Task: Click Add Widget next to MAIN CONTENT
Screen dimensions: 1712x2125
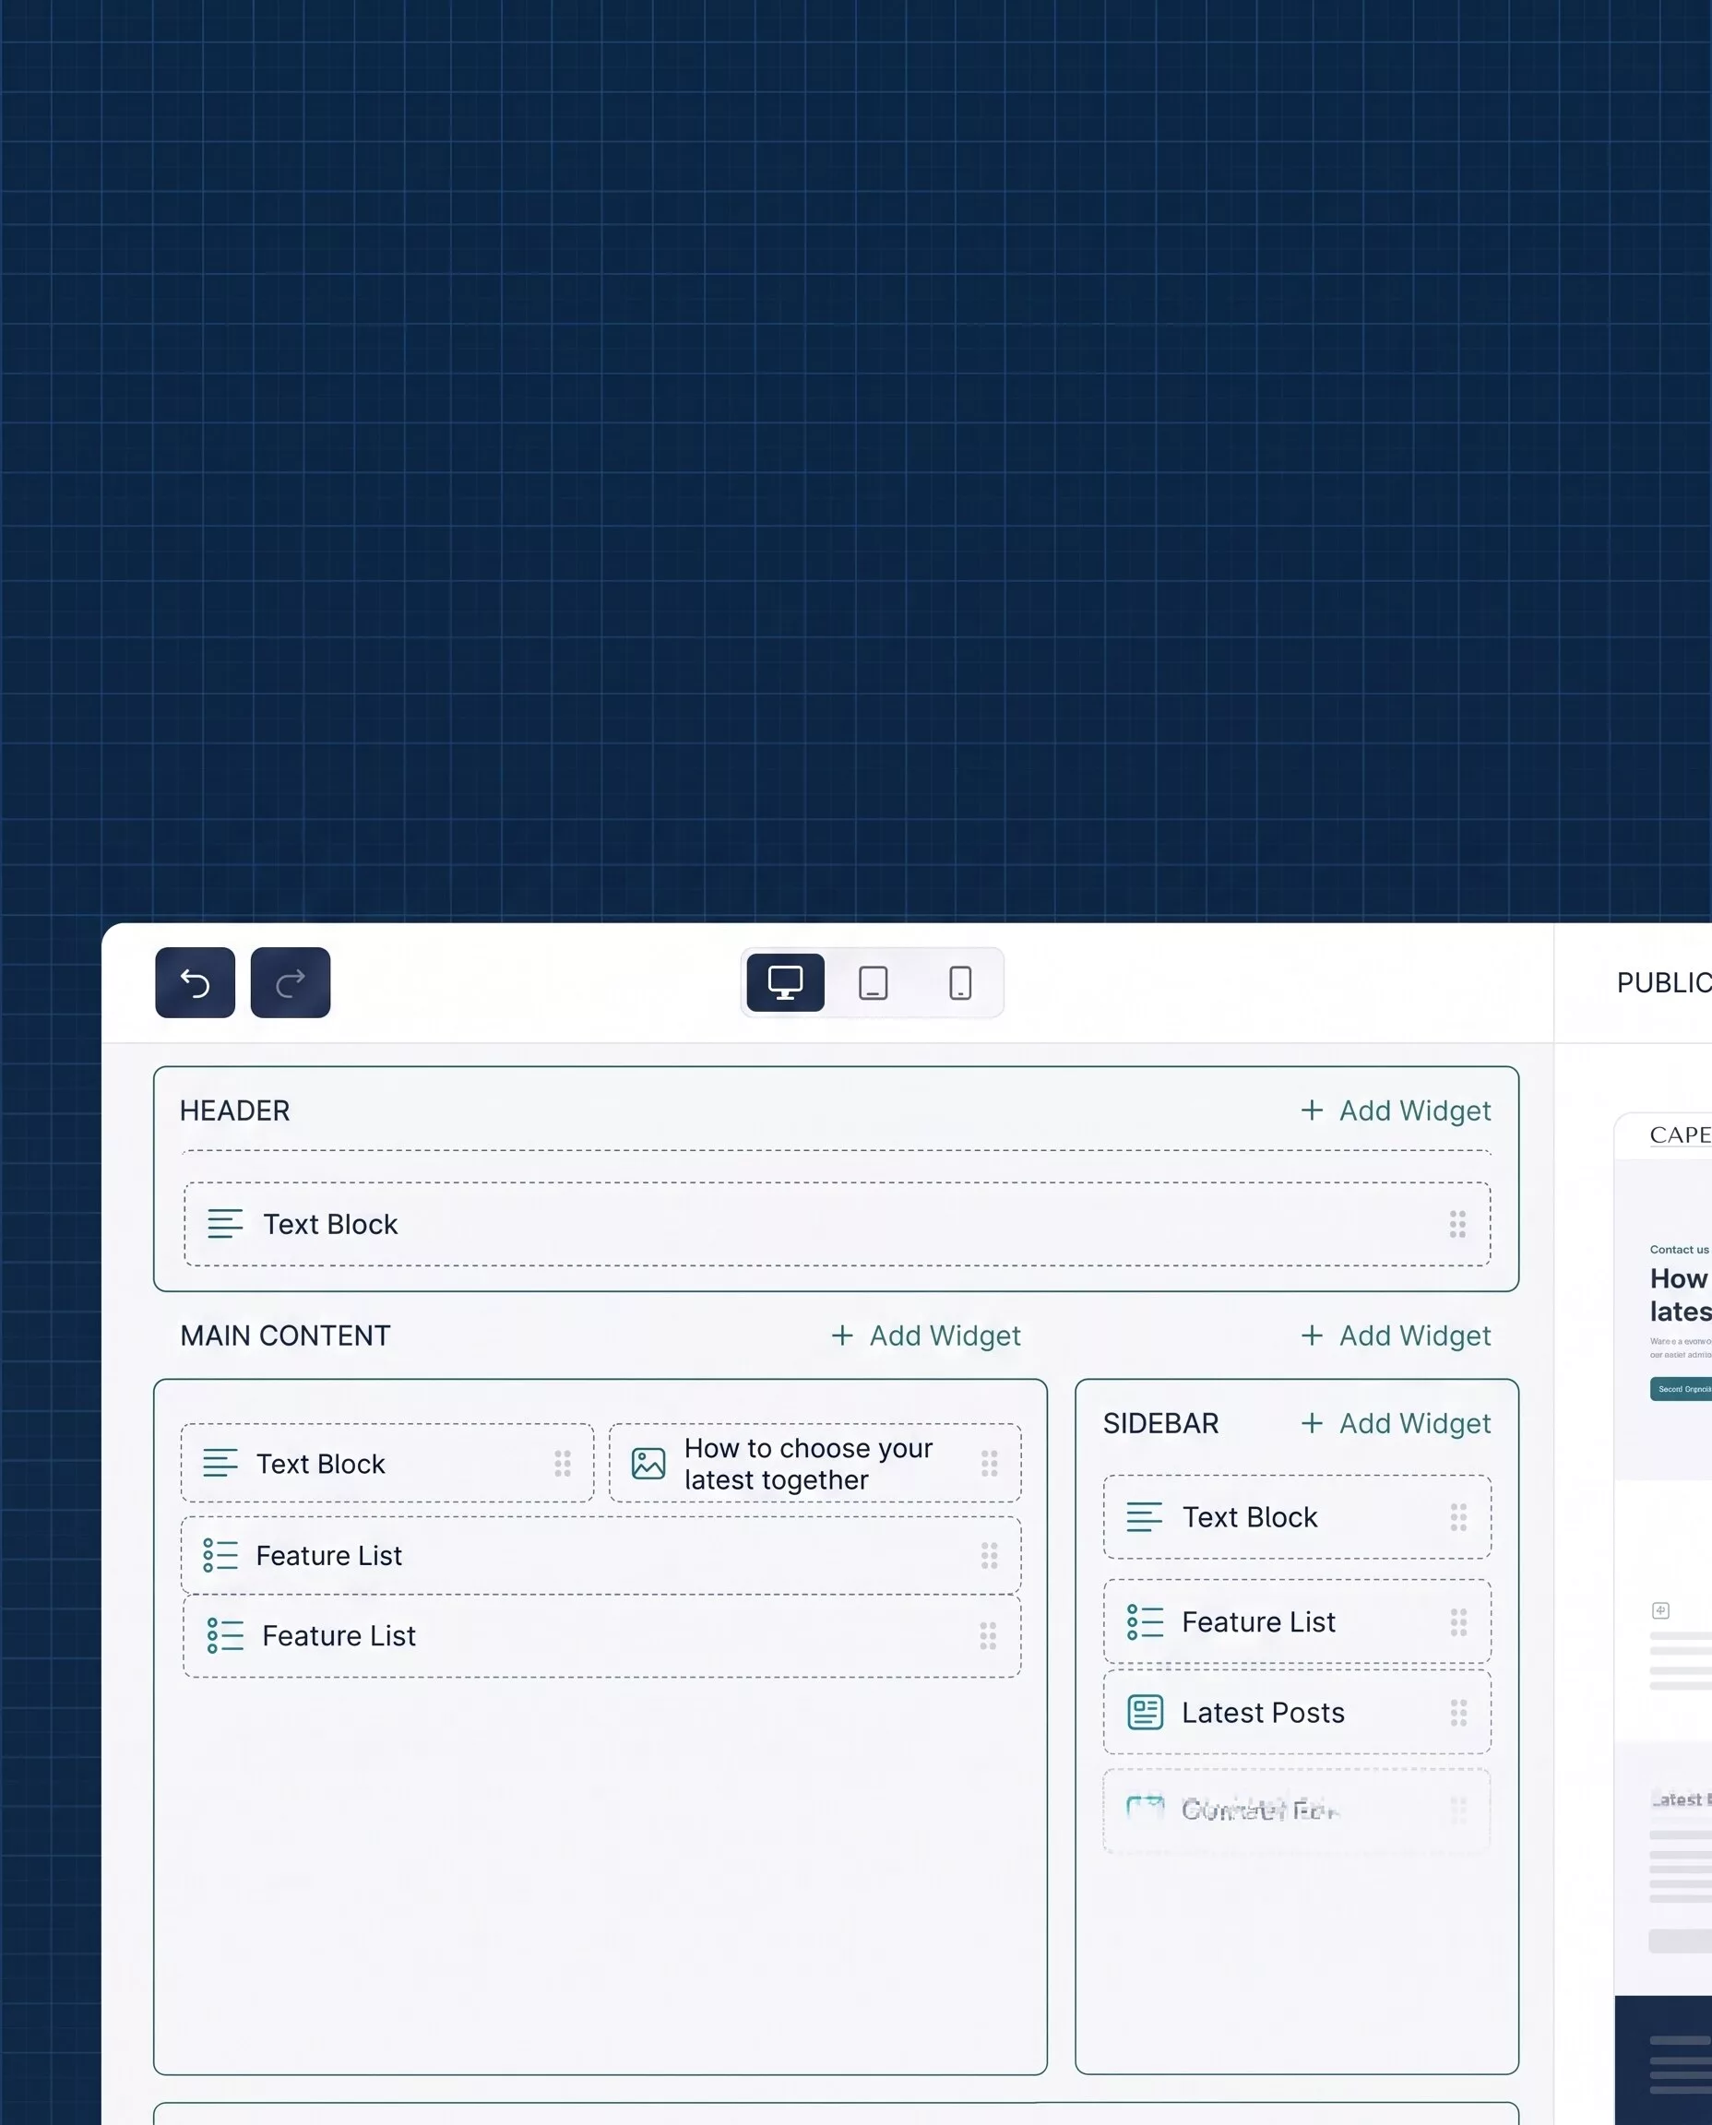Action: [x=925, y=1336]
